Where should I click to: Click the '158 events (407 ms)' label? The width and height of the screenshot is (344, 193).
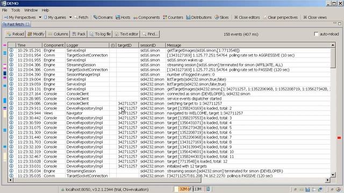click(x=241, y=34)
